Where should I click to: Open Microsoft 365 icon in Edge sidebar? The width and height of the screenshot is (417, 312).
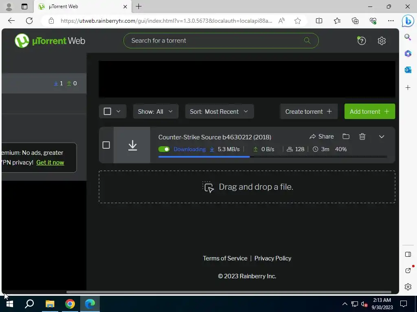click(408, 53)
